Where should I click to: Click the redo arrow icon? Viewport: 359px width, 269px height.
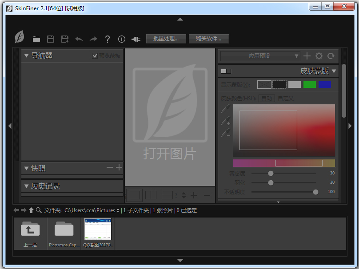93,39
